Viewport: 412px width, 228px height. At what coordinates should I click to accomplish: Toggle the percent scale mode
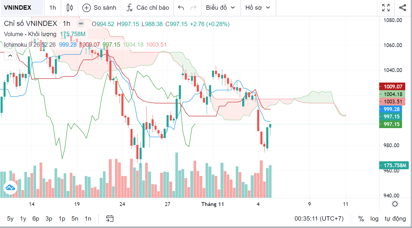[361, 219]
